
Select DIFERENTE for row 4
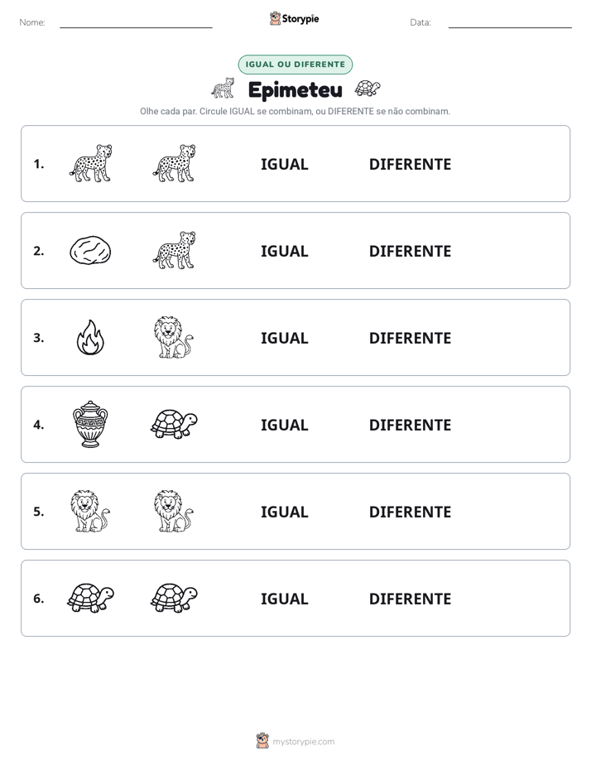(410, 425)
